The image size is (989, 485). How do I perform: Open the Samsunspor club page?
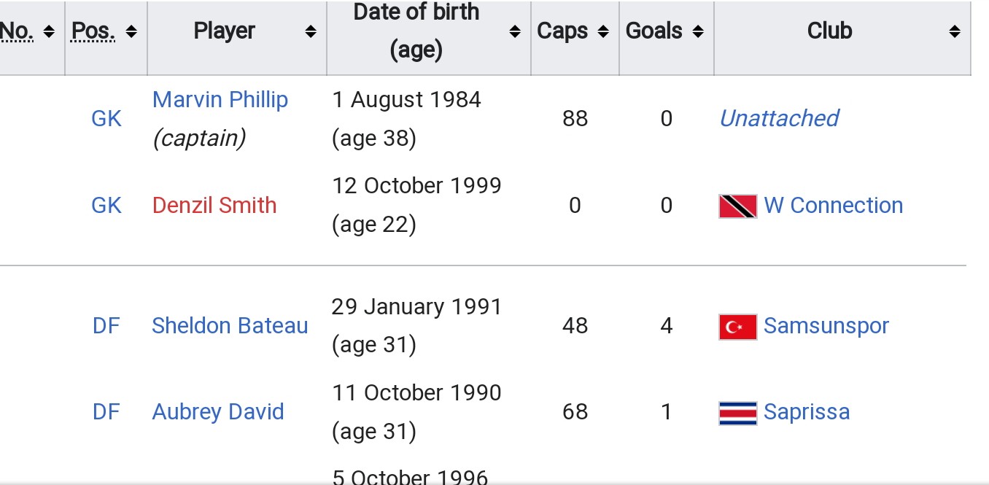(826, 326)
